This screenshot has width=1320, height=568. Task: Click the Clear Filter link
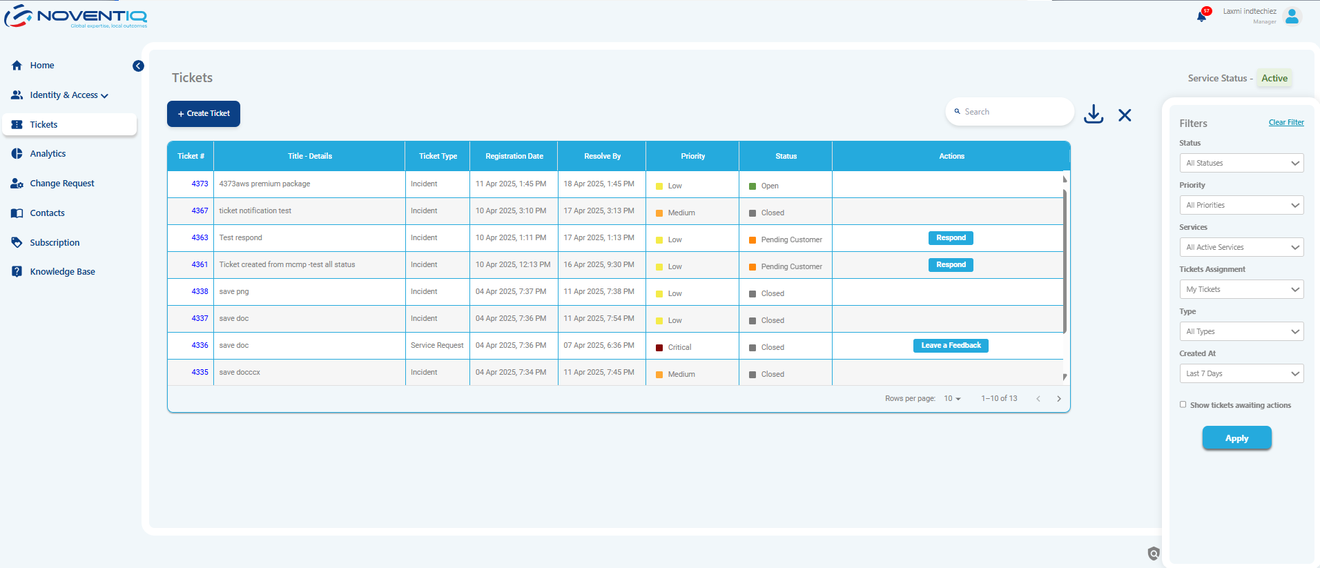point(1286,122)
